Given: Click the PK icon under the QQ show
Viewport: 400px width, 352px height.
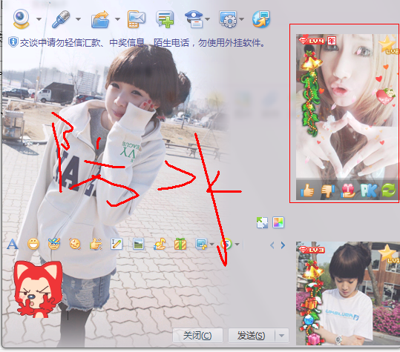Looking at the screenshot, I should tap(369, 190).
